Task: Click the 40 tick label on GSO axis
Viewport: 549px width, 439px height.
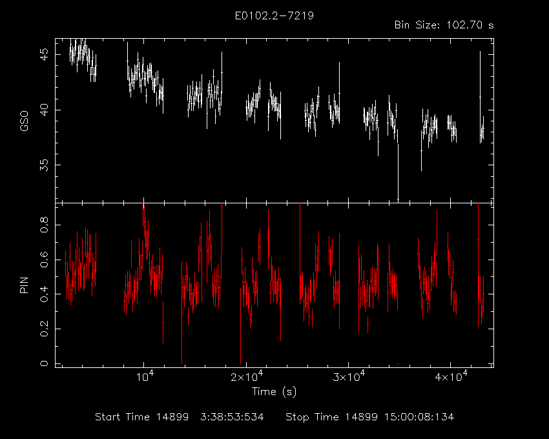Action: (44, 110)
